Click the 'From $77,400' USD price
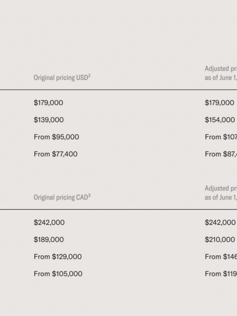This screenshot has width=237, height=316. click(55, 154)
